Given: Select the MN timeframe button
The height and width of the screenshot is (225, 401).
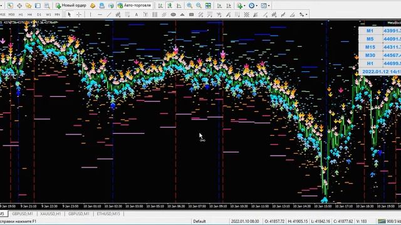Looking at the screenshot, I should coord(57,14).
